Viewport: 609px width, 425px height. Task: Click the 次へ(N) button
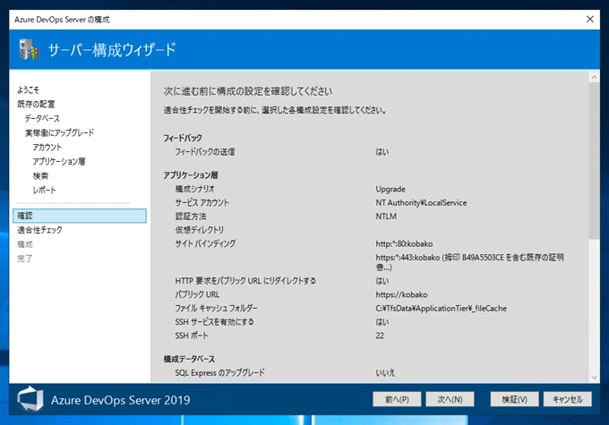click(x=450, y=399)
